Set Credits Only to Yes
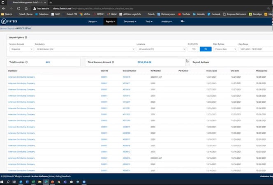273x185 pixels. tap(194, 49)
